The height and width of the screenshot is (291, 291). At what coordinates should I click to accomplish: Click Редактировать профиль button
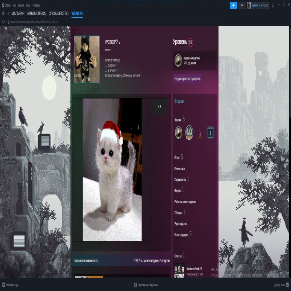click(187, 79)
